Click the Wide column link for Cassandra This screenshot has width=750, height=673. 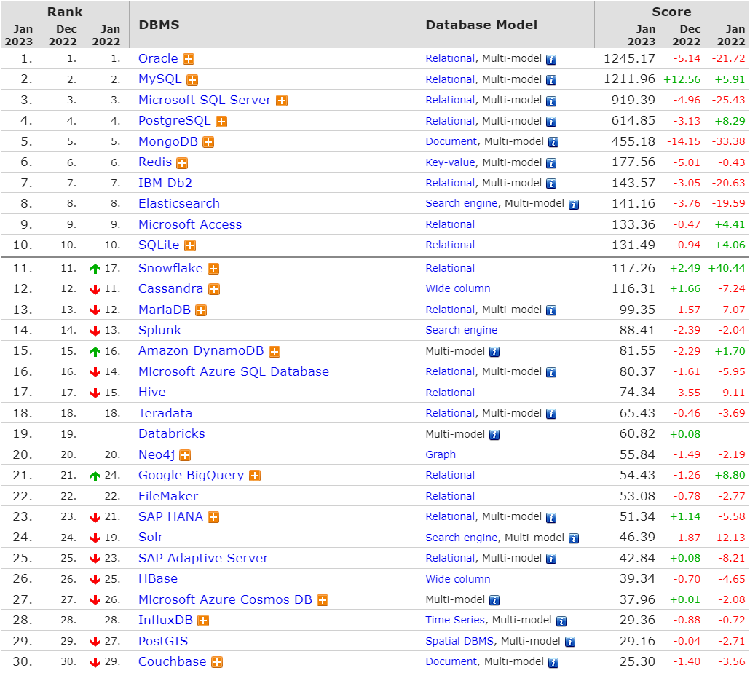coord(458,289)
